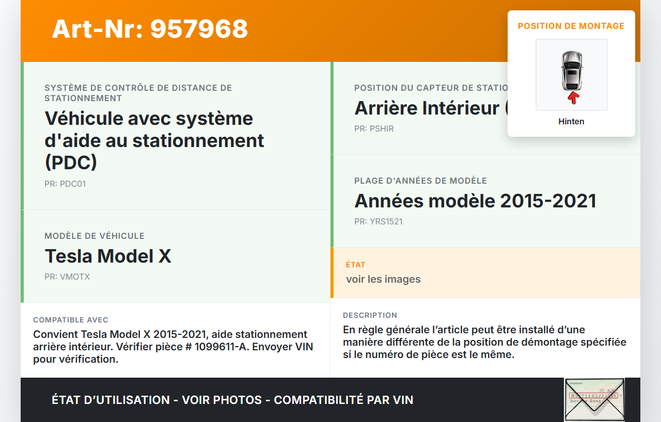The image size is (661, 422).
Task: Click the car top-view icon
Action: pyautogui.click(x=571, y=70)
